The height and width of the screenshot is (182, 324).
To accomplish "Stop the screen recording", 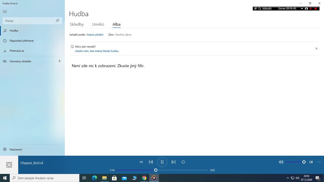I will (315, 9).
